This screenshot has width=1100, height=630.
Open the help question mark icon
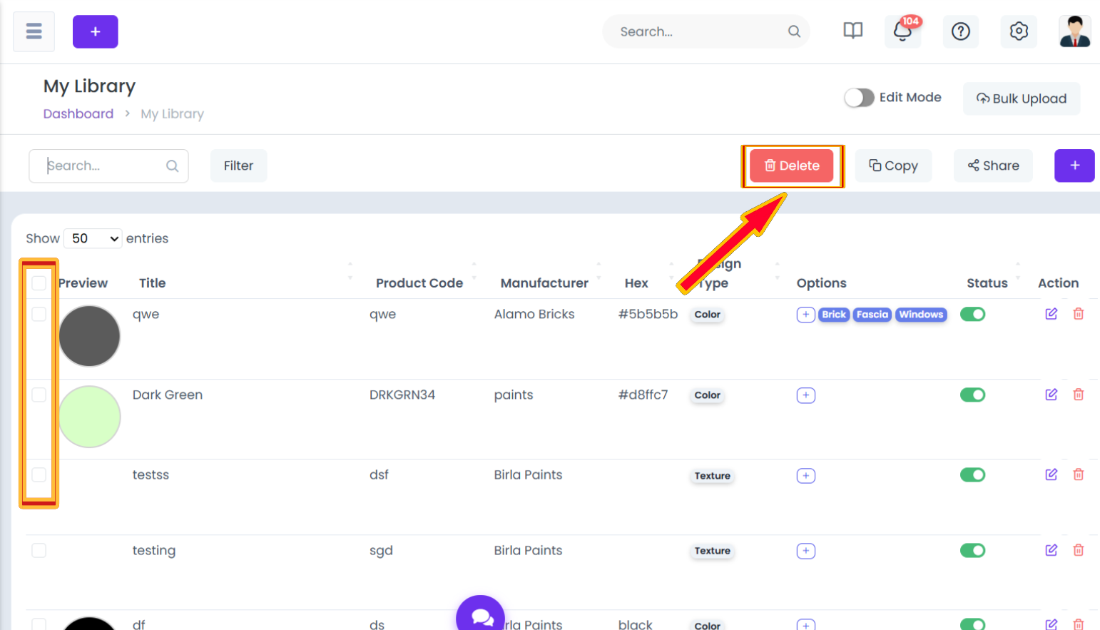click(961, 31)
